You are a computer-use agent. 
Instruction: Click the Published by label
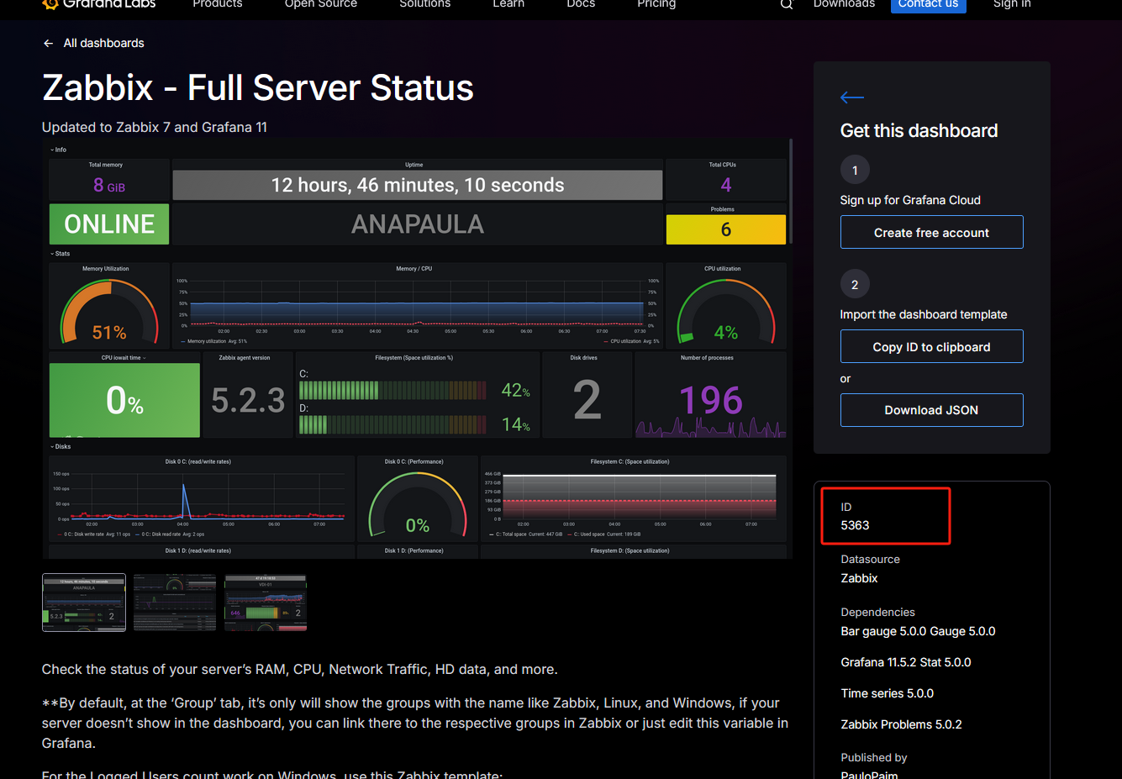click(x=874, y=758)
